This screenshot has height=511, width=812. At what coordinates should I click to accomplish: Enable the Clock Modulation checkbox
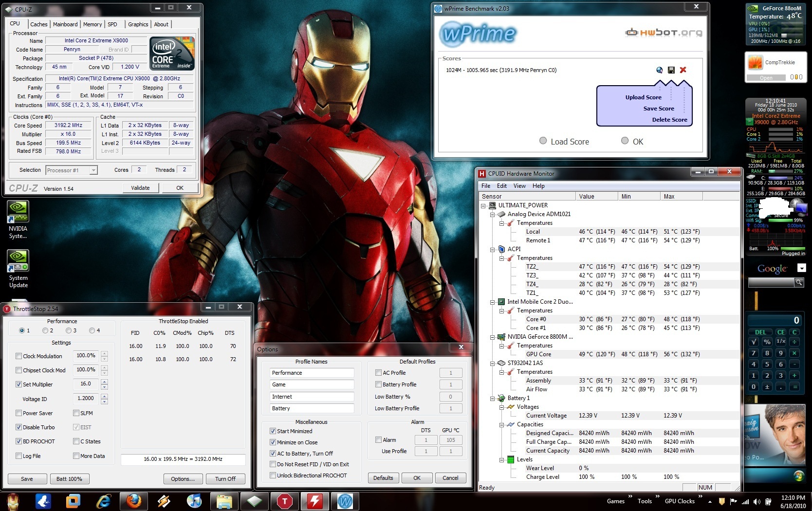[19, 356]
